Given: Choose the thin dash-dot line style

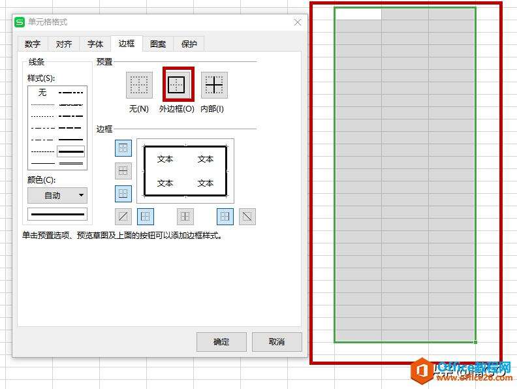Looking at the screenshot, I should click(42, 140).
